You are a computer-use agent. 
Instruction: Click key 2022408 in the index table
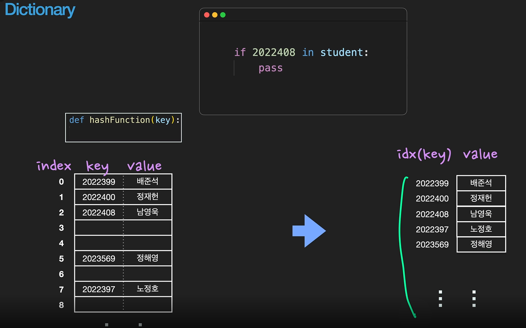[x=99, y=213]
